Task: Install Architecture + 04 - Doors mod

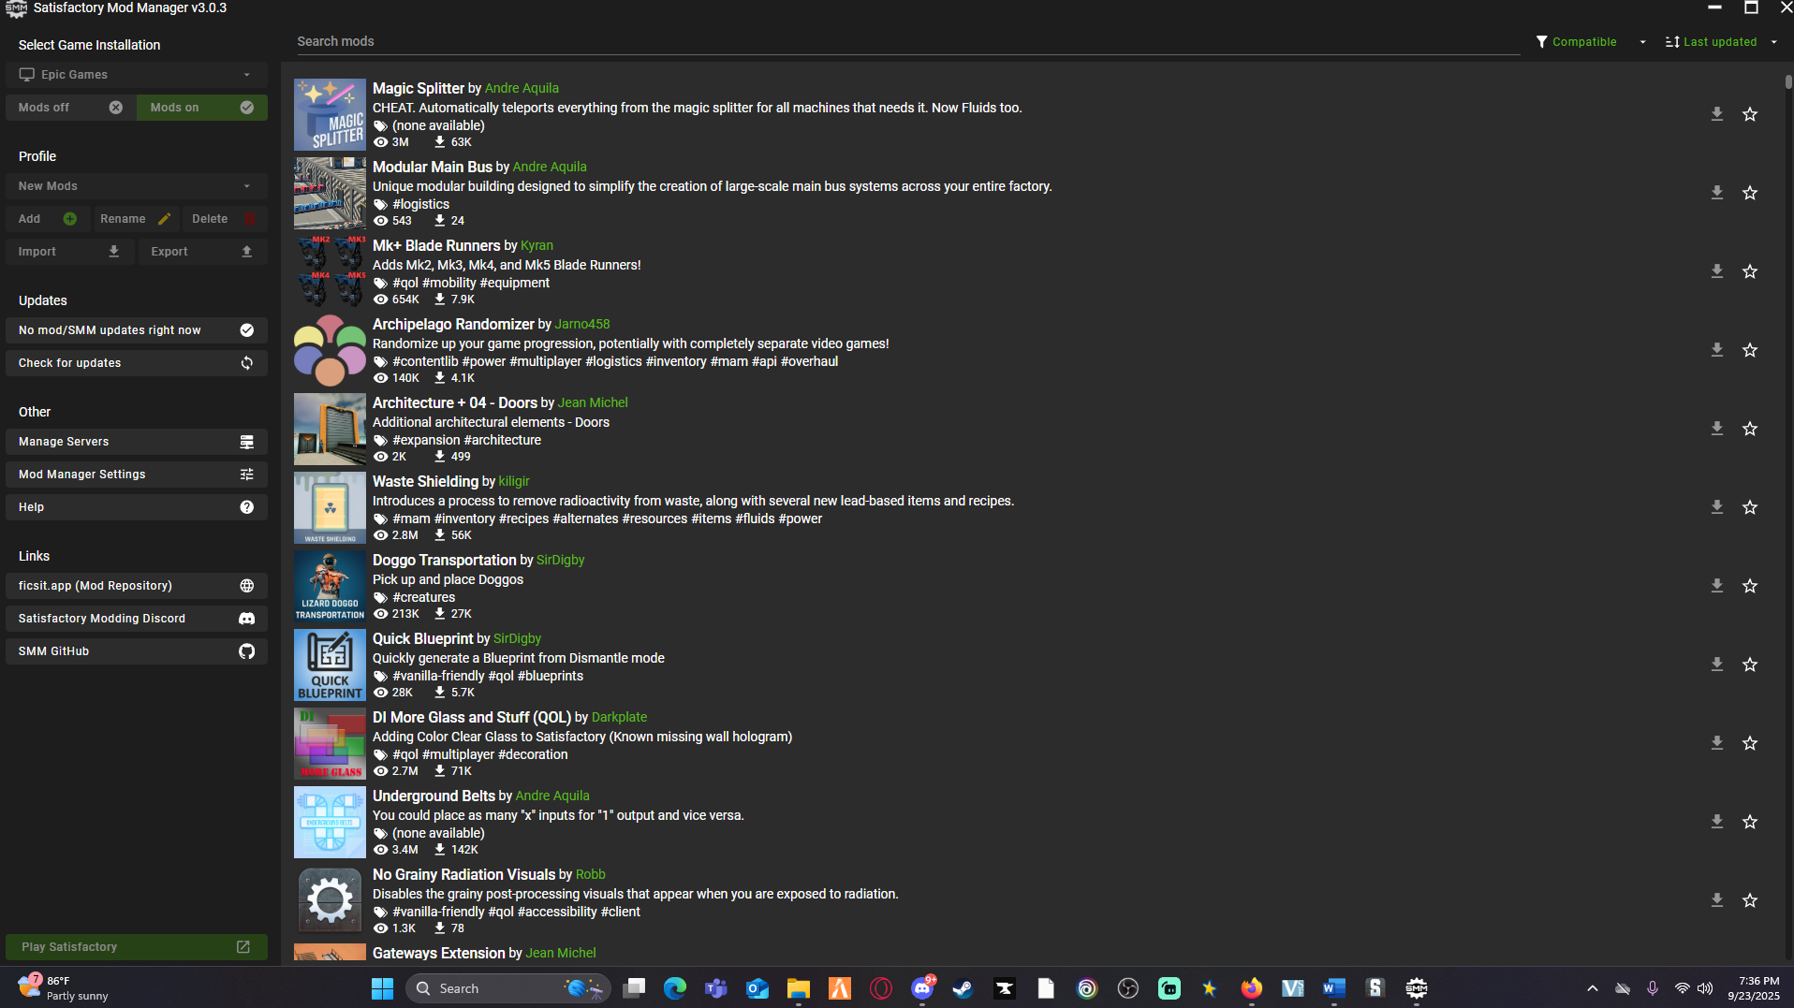Action: [1716, 429]
